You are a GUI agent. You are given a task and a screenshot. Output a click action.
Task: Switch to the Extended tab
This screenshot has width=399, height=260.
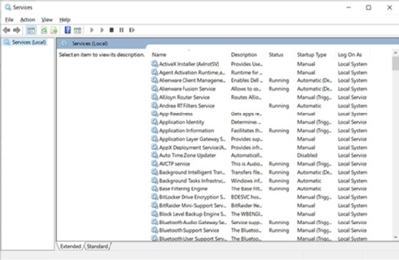point(71,246)
